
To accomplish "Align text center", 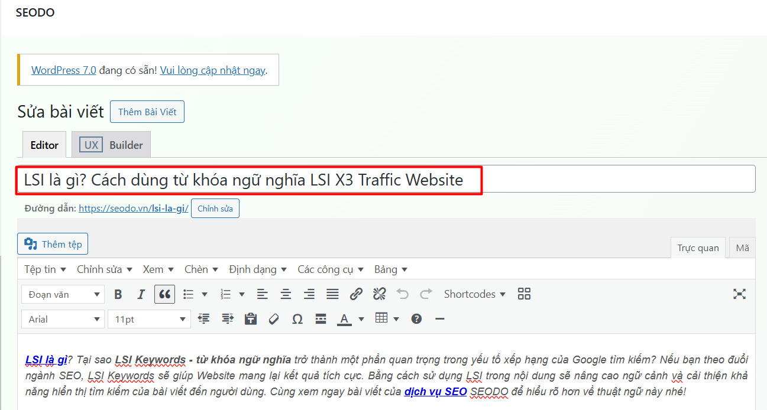I will tap(286, 294).
